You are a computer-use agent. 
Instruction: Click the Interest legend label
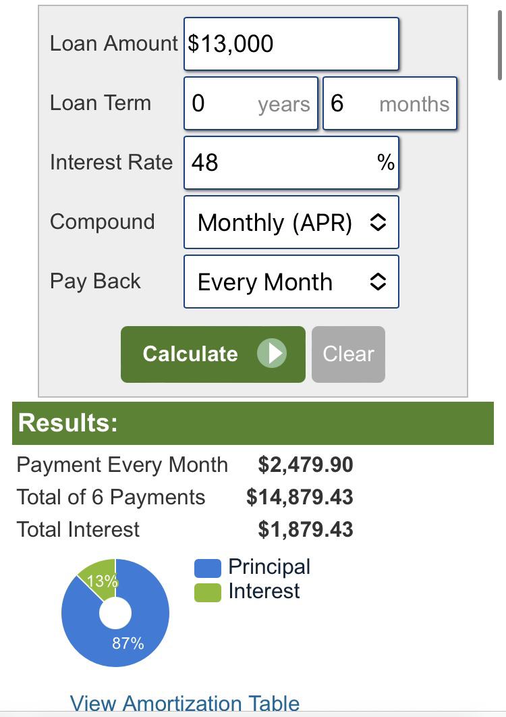pyautogui.click(x=264, y=591)
